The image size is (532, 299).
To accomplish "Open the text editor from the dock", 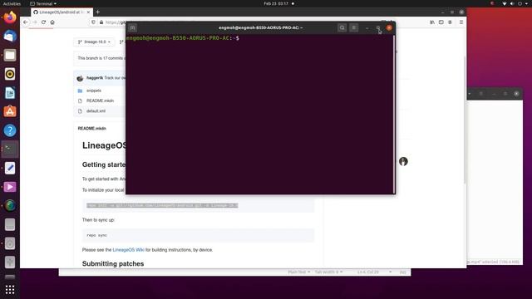I will click(10, 168).
